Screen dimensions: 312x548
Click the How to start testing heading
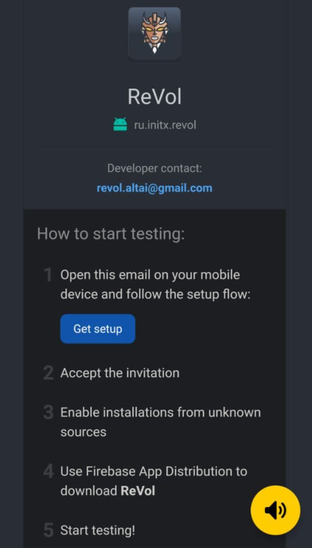pos(111,233)
